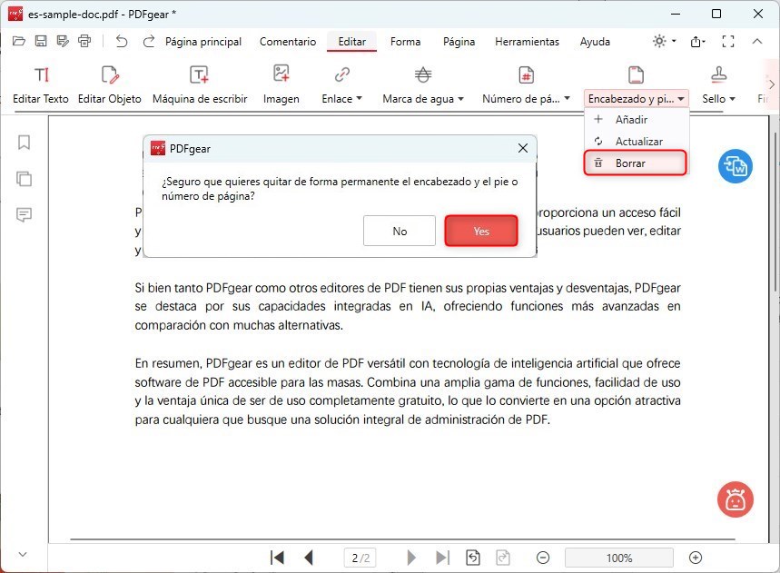This screenshot has width=780, height=573.
Task: Collapse the ribbon with the chevron
Action: pos(757,41)
